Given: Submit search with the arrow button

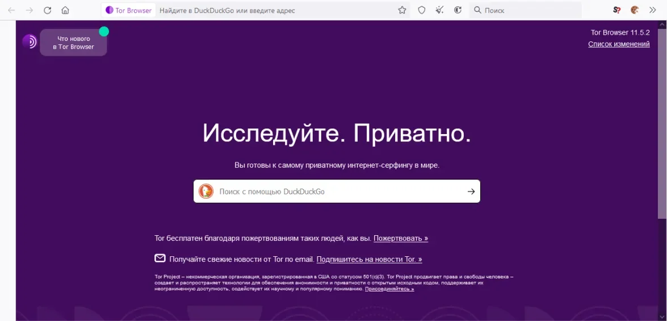Looking at the screenshot, I should point(471,191).
